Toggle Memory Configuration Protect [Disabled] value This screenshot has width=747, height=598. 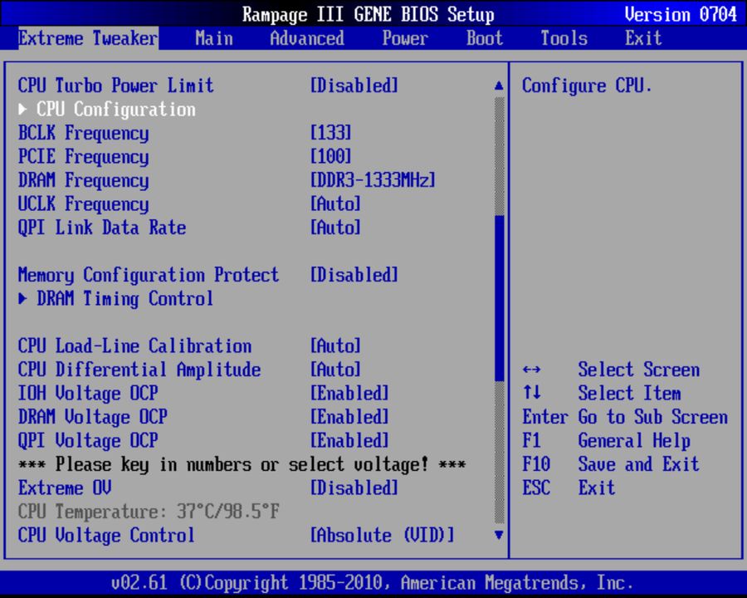(x=354, y=275)
